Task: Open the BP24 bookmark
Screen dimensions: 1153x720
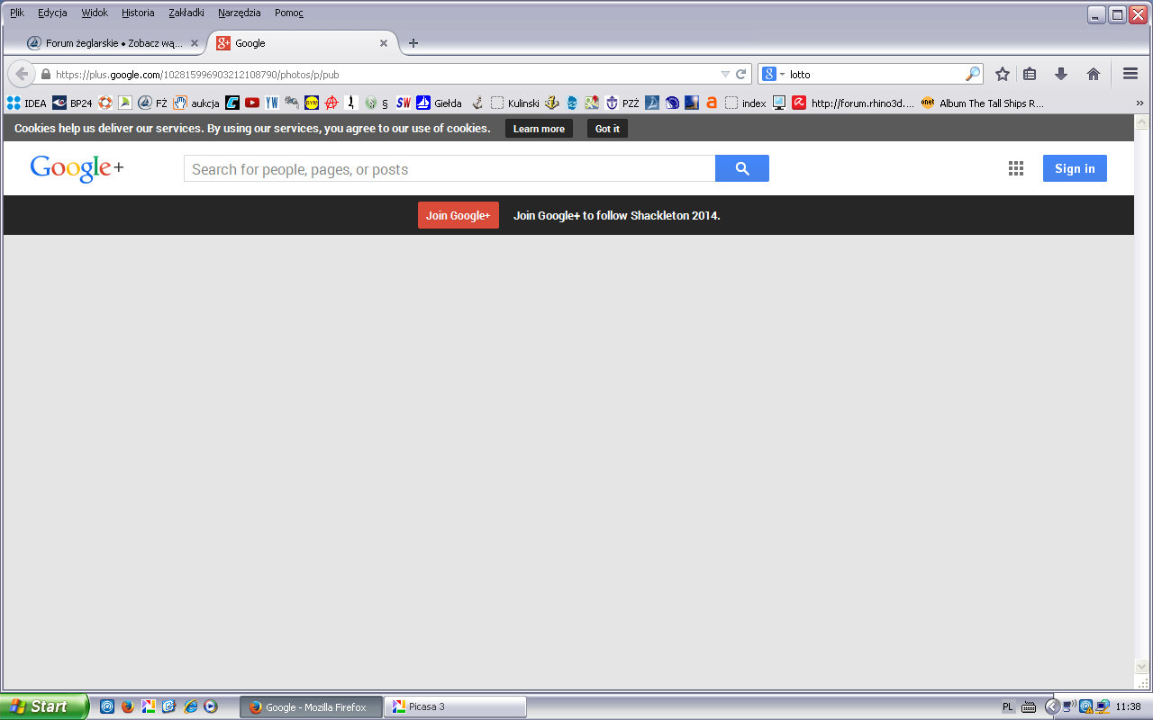Action: click(x=72, y=103)
